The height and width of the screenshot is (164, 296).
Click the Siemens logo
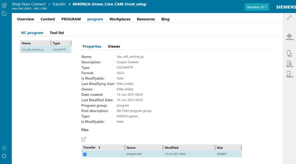pyautogui.click(x=286, y=7)
